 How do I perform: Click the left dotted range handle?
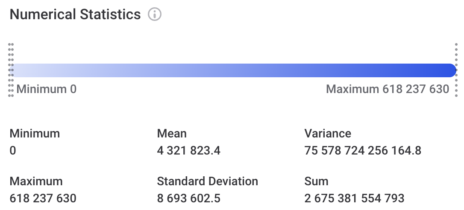point(11,70)
